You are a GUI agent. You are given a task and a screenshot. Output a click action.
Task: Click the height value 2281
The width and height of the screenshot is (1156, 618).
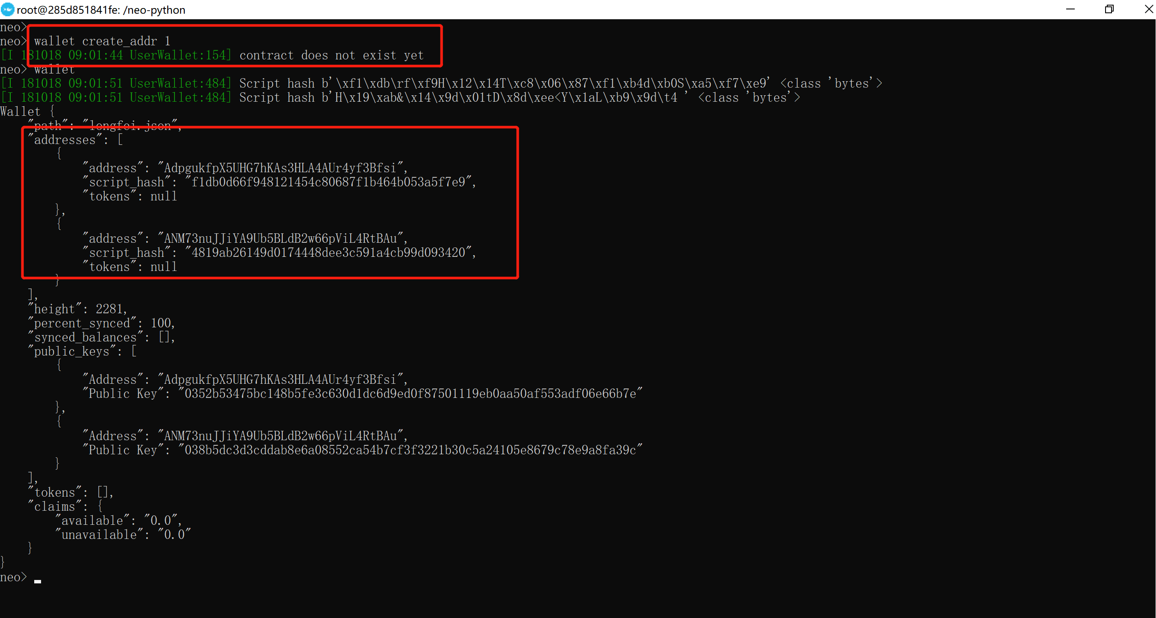coord(110,309)
